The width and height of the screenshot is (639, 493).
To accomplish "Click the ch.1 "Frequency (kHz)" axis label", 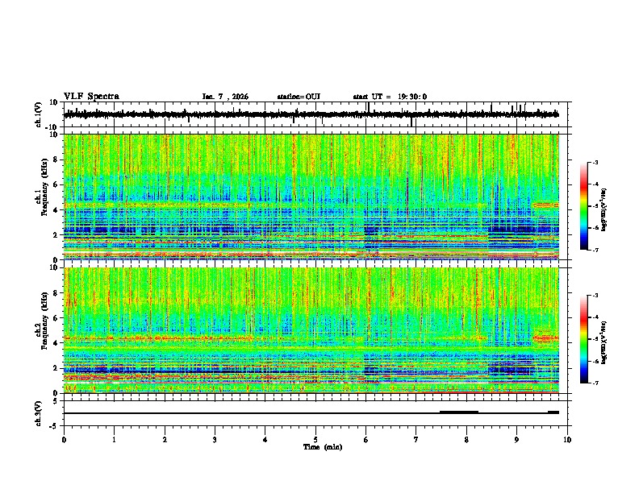I will [x=44, y=187].
